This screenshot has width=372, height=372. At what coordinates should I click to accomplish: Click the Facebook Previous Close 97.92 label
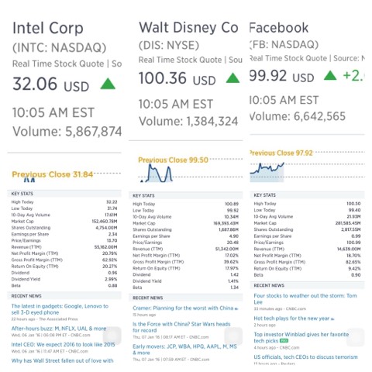(x=281, y=153)
